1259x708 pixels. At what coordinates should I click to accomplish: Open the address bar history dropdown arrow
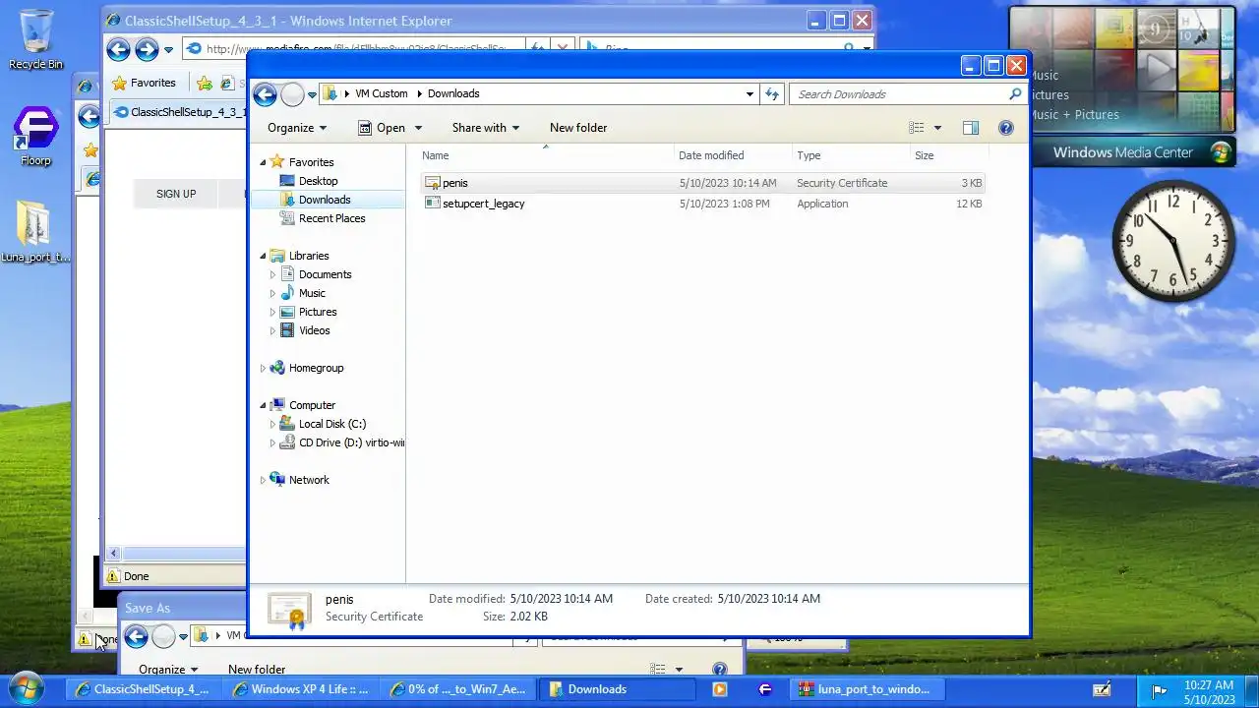click(749, 94)
